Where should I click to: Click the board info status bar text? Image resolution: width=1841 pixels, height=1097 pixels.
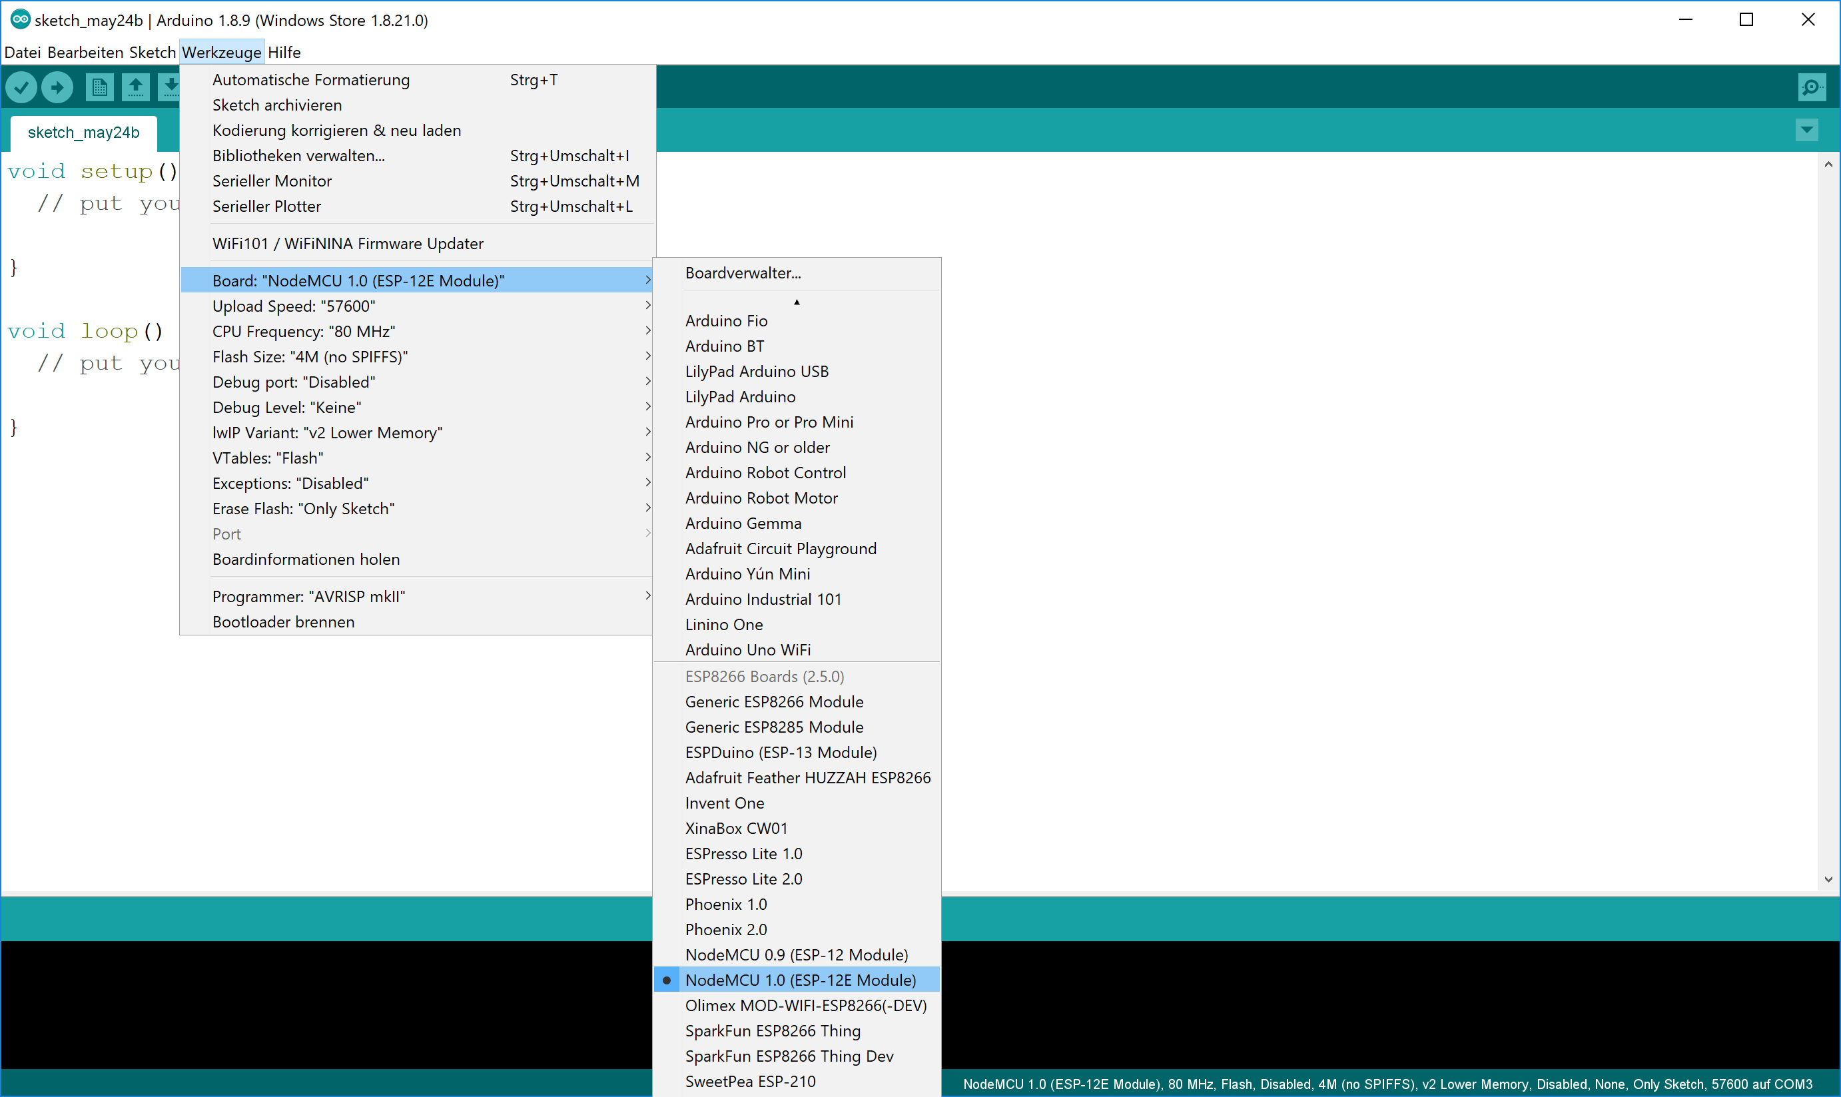(1387, 1084)
